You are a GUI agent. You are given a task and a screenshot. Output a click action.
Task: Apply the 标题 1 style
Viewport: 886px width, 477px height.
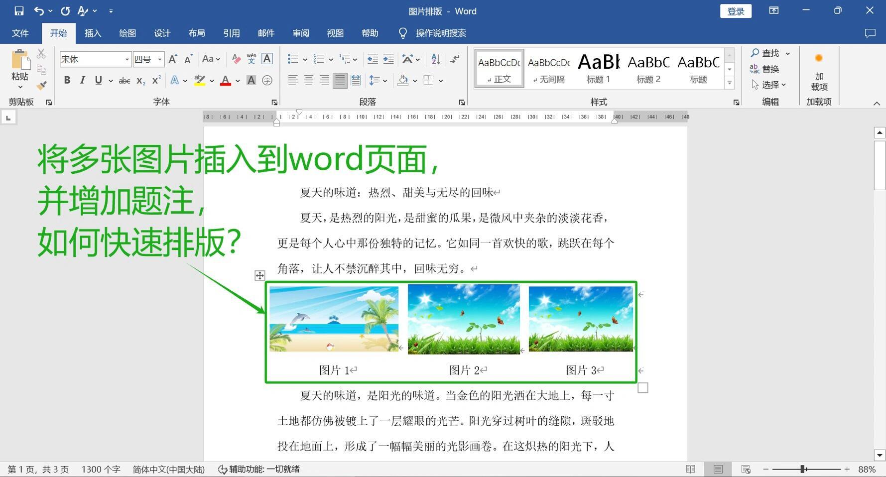598,69
